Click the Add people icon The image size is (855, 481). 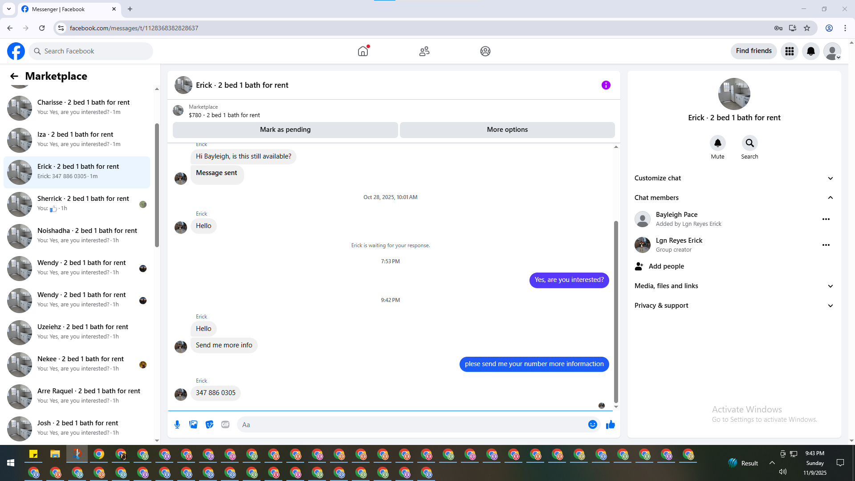point(639,266)
